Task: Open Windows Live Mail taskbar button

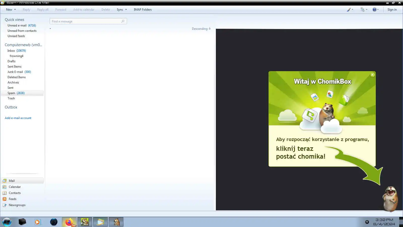Action: [100, 222]
